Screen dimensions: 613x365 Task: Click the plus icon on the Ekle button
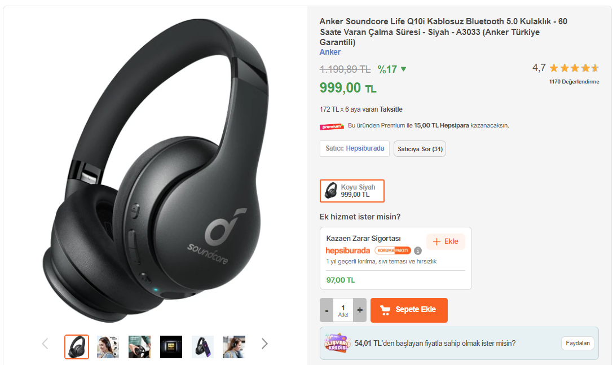(x=438, y=241)
